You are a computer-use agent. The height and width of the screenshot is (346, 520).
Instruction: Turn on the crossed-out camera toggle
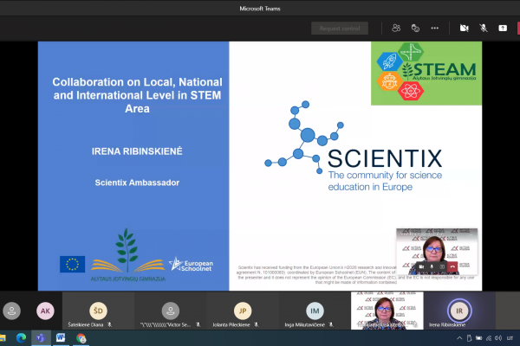[464, 29]
